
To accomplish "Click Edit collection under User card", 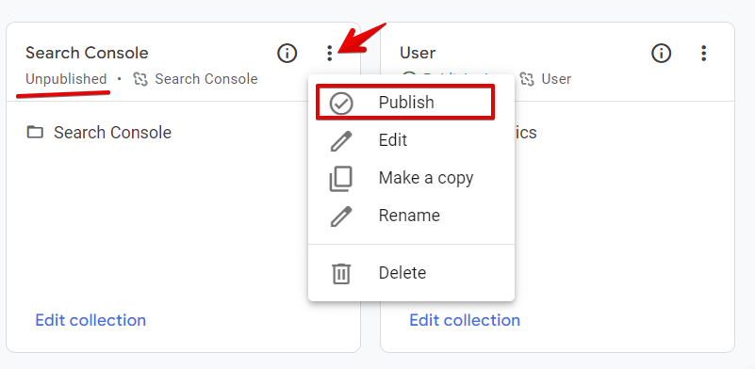I will [x=465, y=320].
